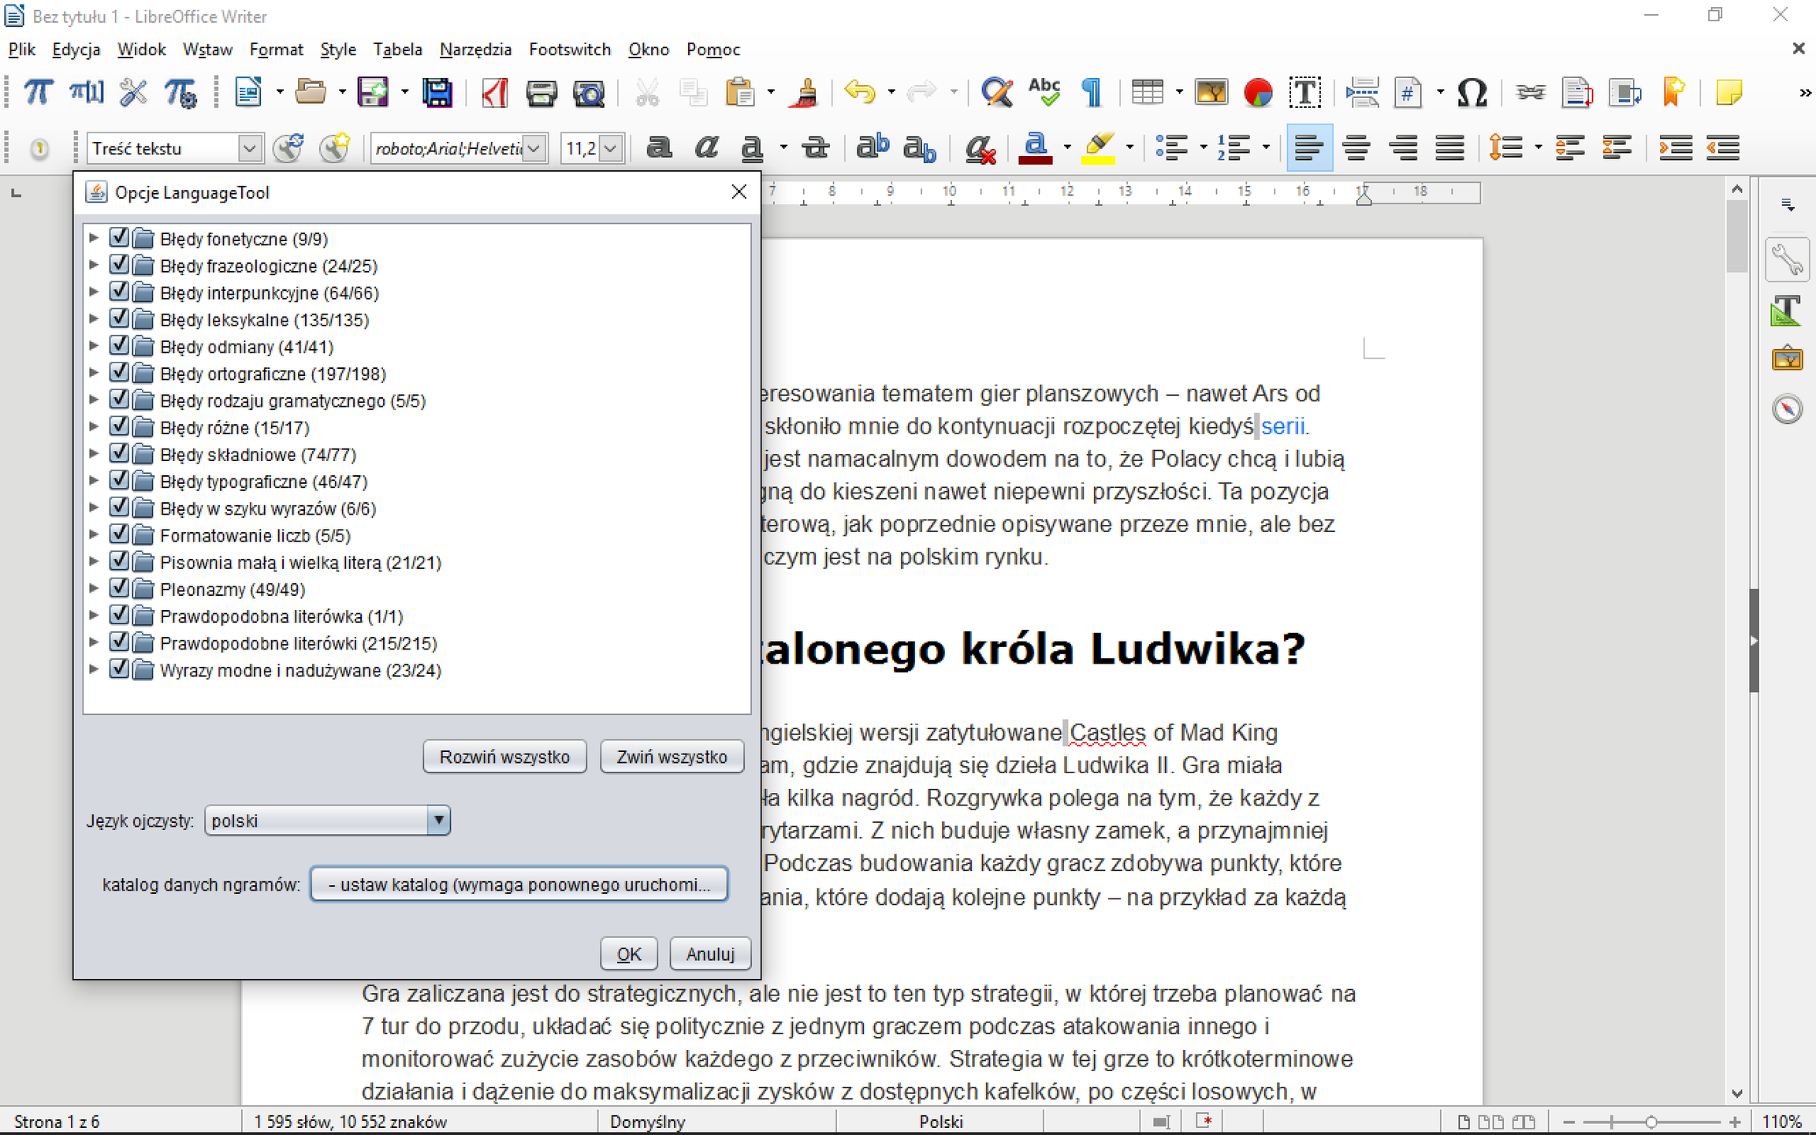Toggle checkbox for Błędy fonetyczne

coord(119,237)
